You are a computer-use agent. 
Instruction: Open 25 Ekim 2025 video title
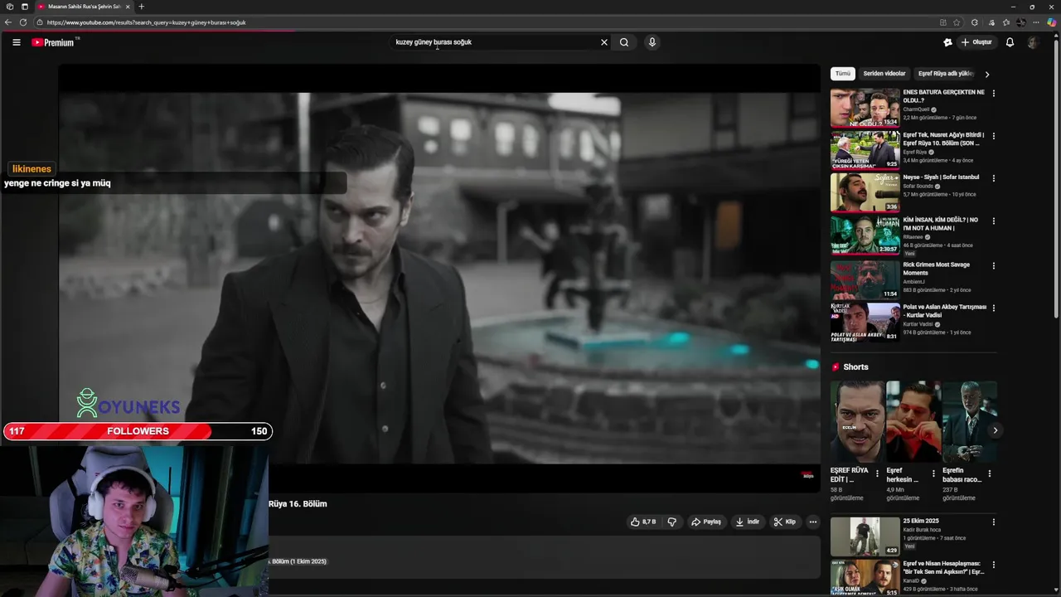coord(921,521)
